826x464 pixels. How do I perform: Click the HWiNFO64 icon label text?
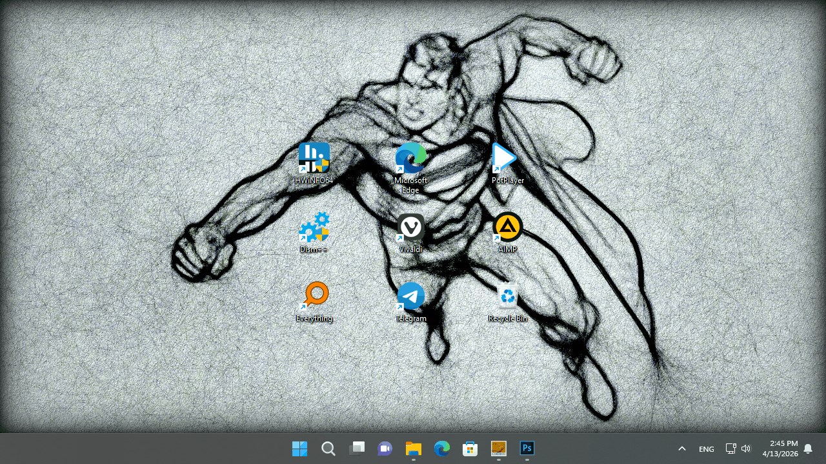pos(314,180)
